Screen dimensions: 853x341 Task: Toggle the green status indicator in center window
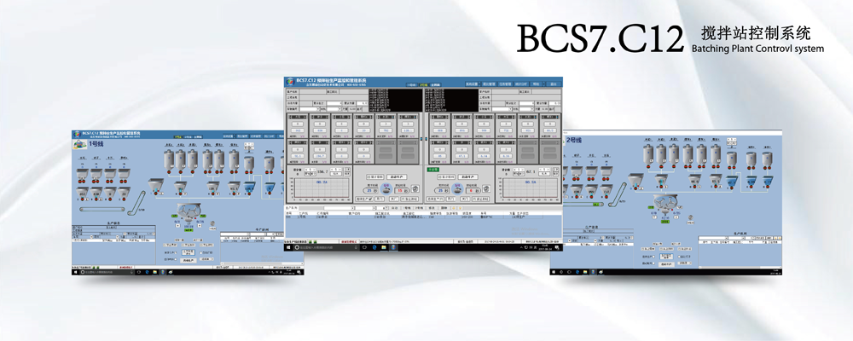pos(432,170)
